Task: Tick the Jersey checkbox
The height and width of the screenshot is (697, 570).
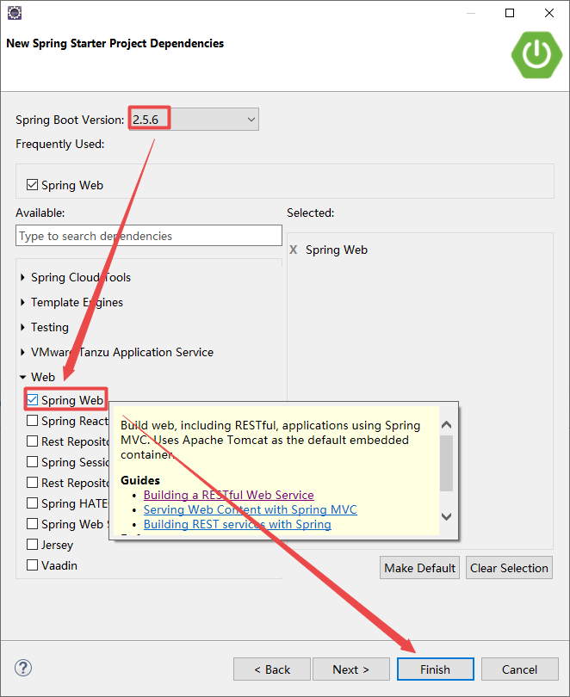Action: click(32, 545)
